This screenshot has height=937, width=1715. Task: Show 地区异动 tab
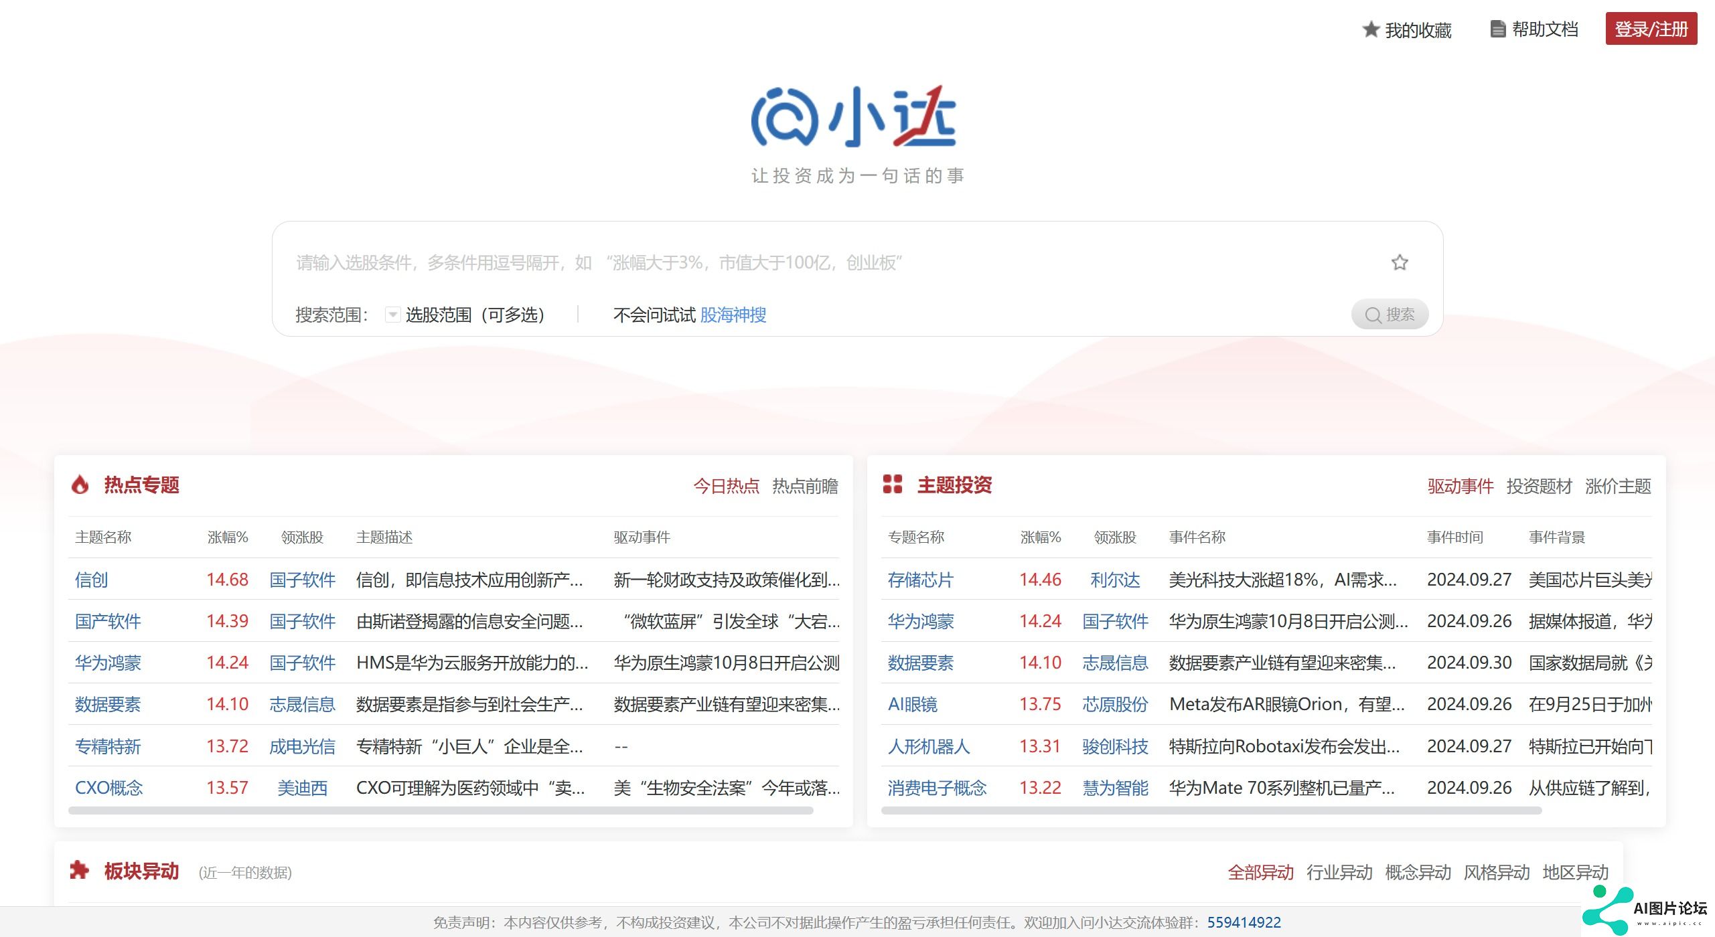pyautogui.click(x=1576, y=872)
